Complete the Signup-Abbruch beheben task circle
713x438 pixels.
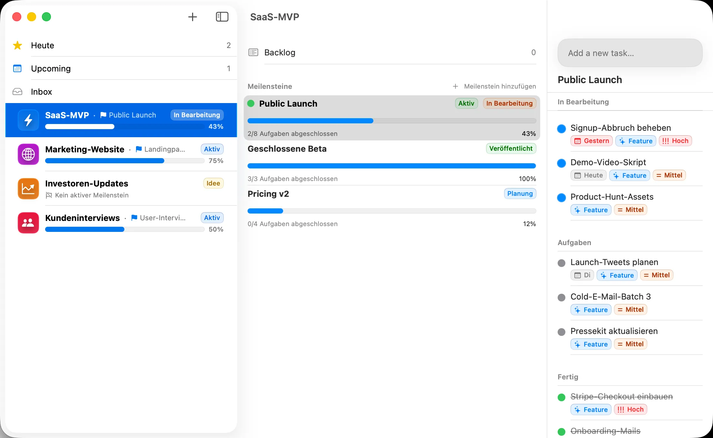click(x=562, y=129)
